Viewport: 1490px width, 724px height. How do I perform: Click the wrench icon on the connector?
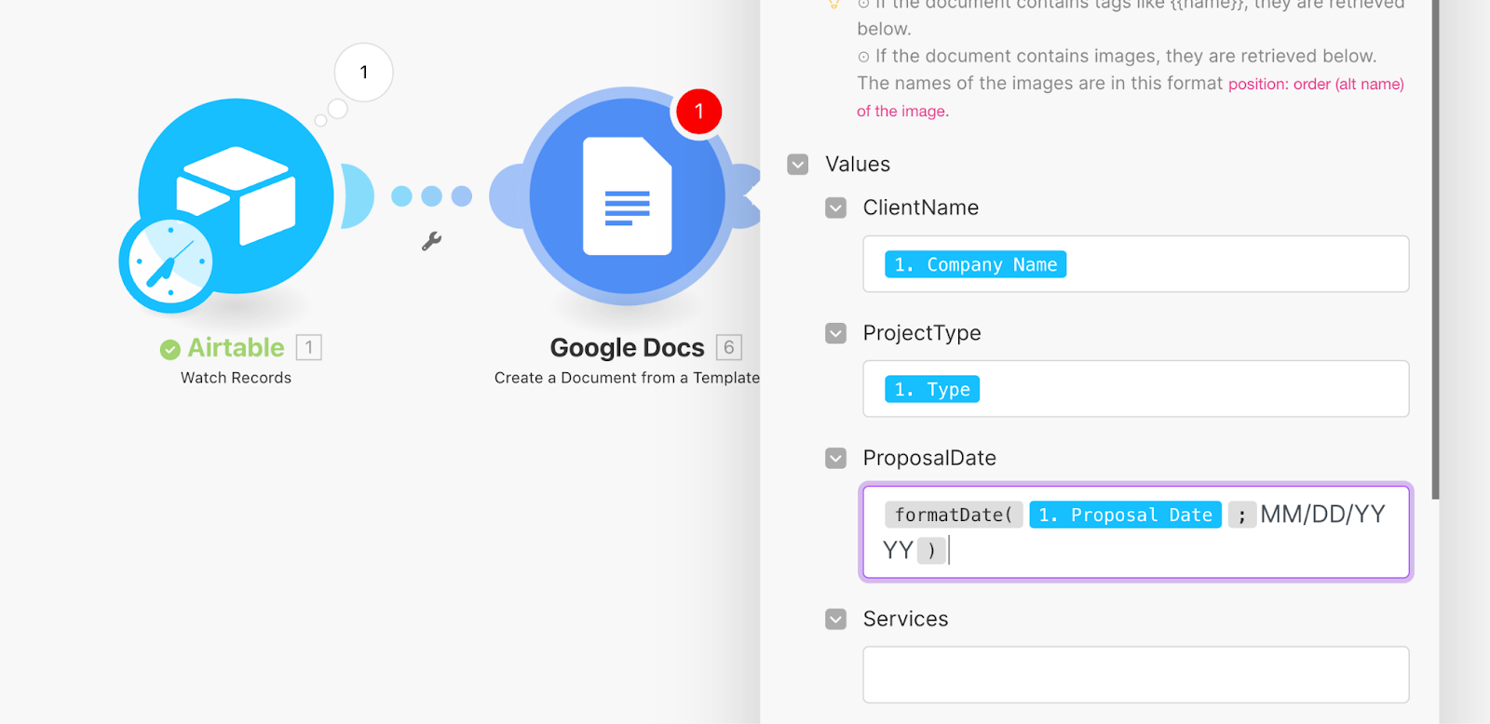click(x=431, y=241)
